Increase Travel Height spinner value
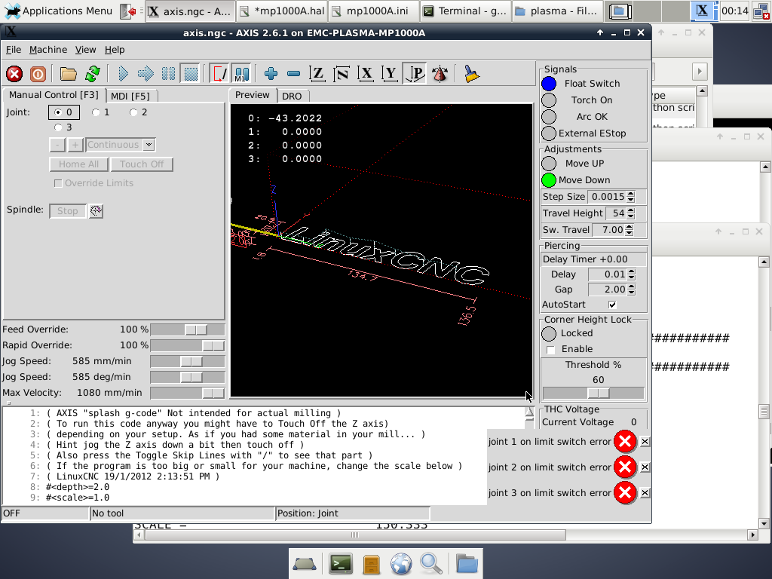Image resolution: width=772 pixels, height=579 pixels. [631, 210]
